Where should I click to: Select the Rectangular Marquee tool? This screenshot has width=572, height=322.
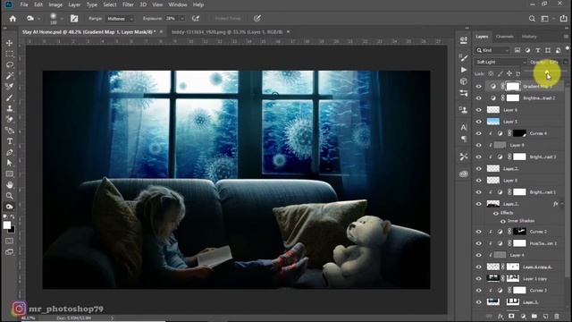10,54
